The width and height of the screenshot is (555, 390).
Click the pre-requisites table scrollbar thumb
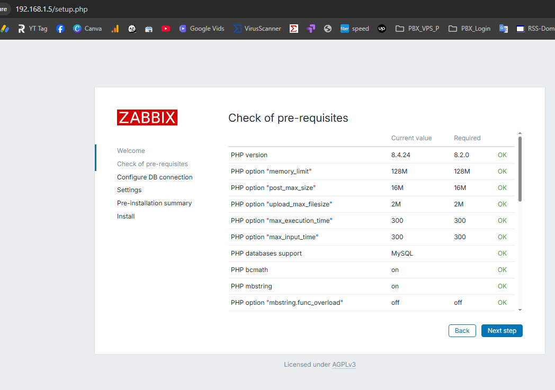pyautogui.click(x=520, y=169)
